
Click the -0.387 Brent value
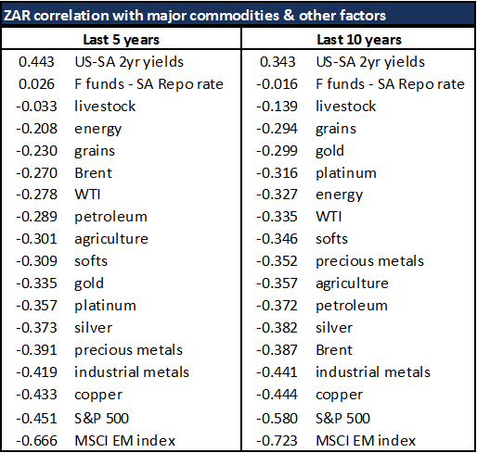point(277,350)
